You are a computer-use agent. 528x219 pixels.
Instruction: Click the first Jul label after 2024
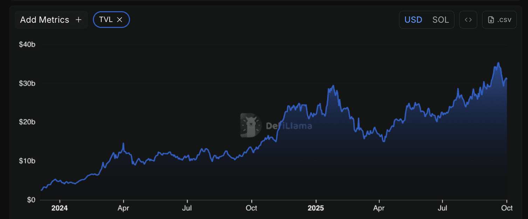[187, 208]
